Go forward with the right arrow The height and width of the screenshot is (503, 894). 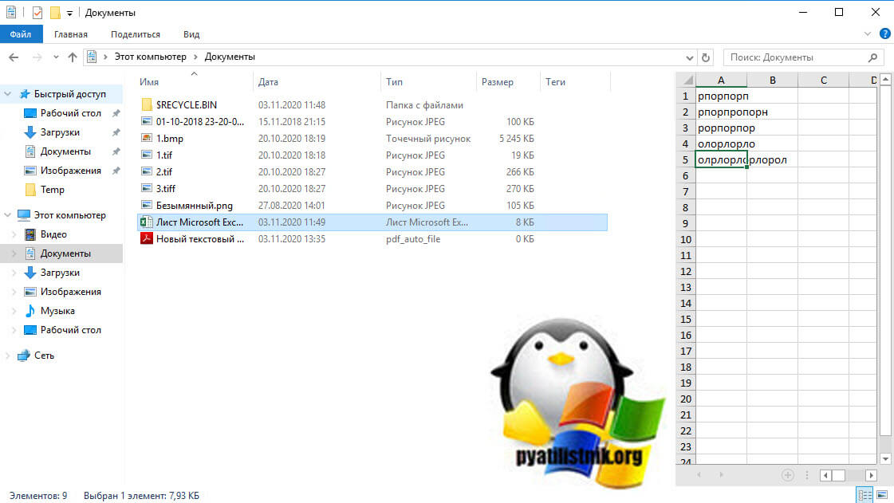tap(37, 57)
